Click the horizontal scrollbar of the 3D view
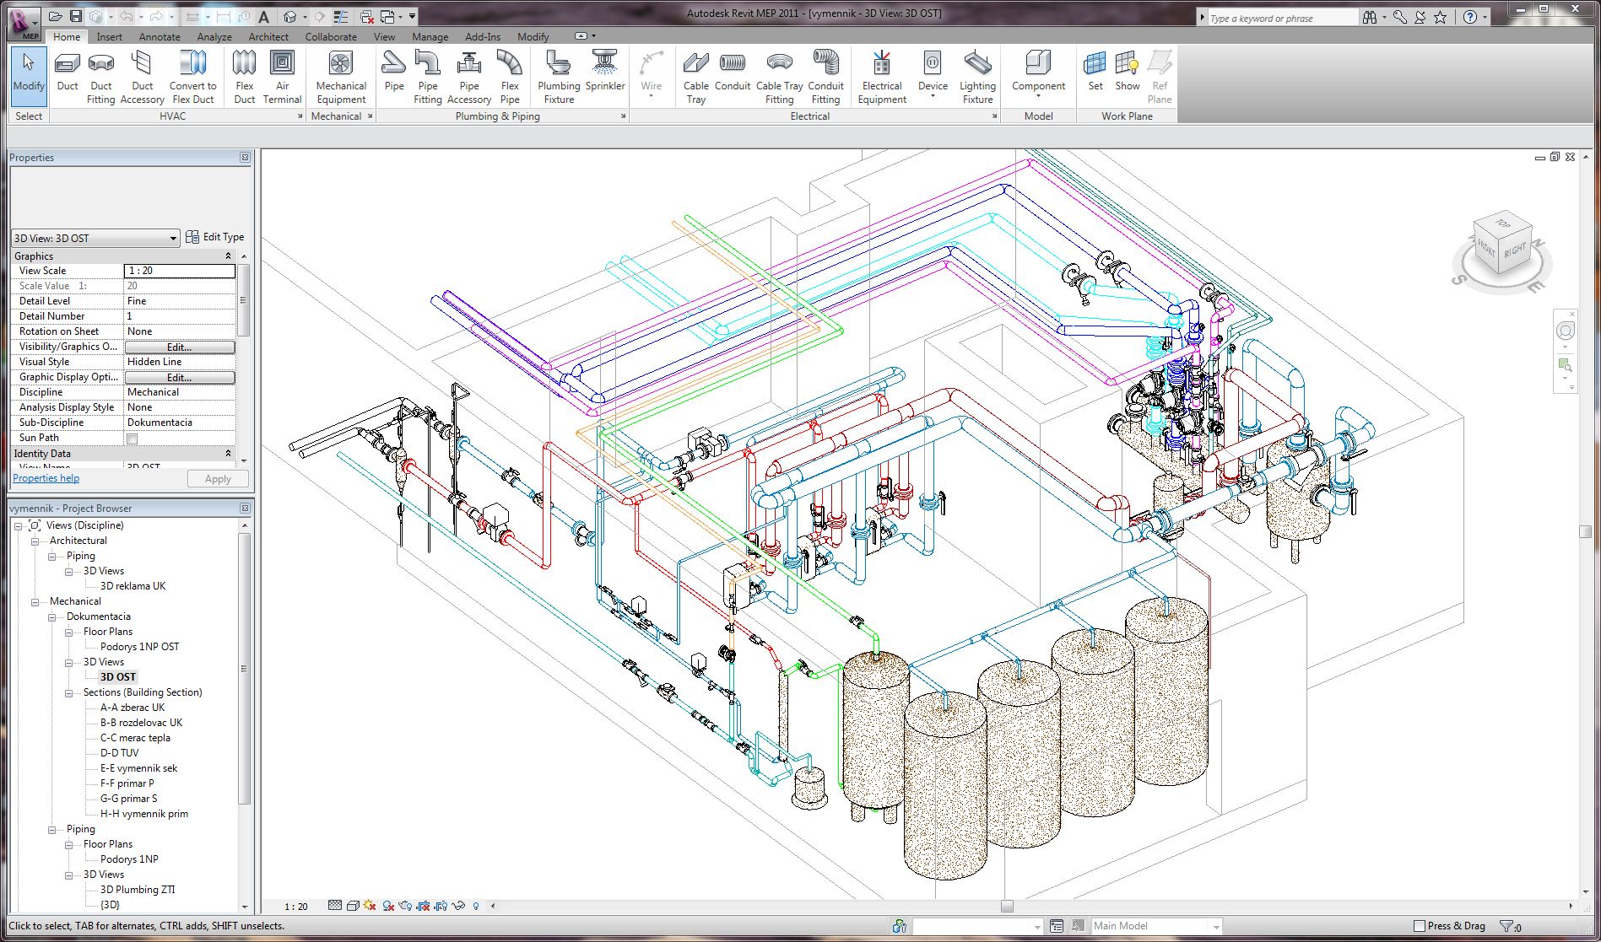 click(x=1007, y=906)
